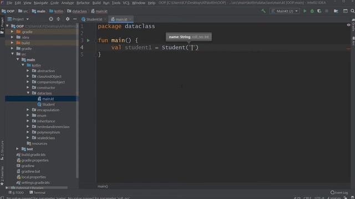Screen dimensions: 355x199
Task: Open Project panel settings gear
Action: pos(68,19)
